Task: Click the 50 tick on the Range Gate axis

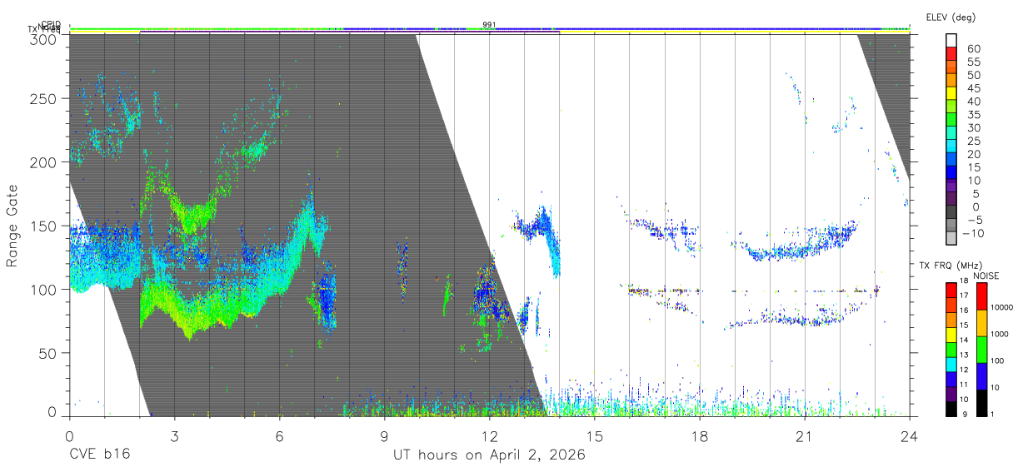Action: [x=48, y=353]
